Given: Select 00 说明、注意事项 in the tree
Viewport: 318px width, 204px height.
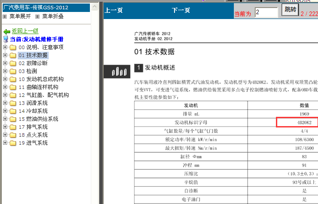Looking at the screenshot, I should point(41,47).
